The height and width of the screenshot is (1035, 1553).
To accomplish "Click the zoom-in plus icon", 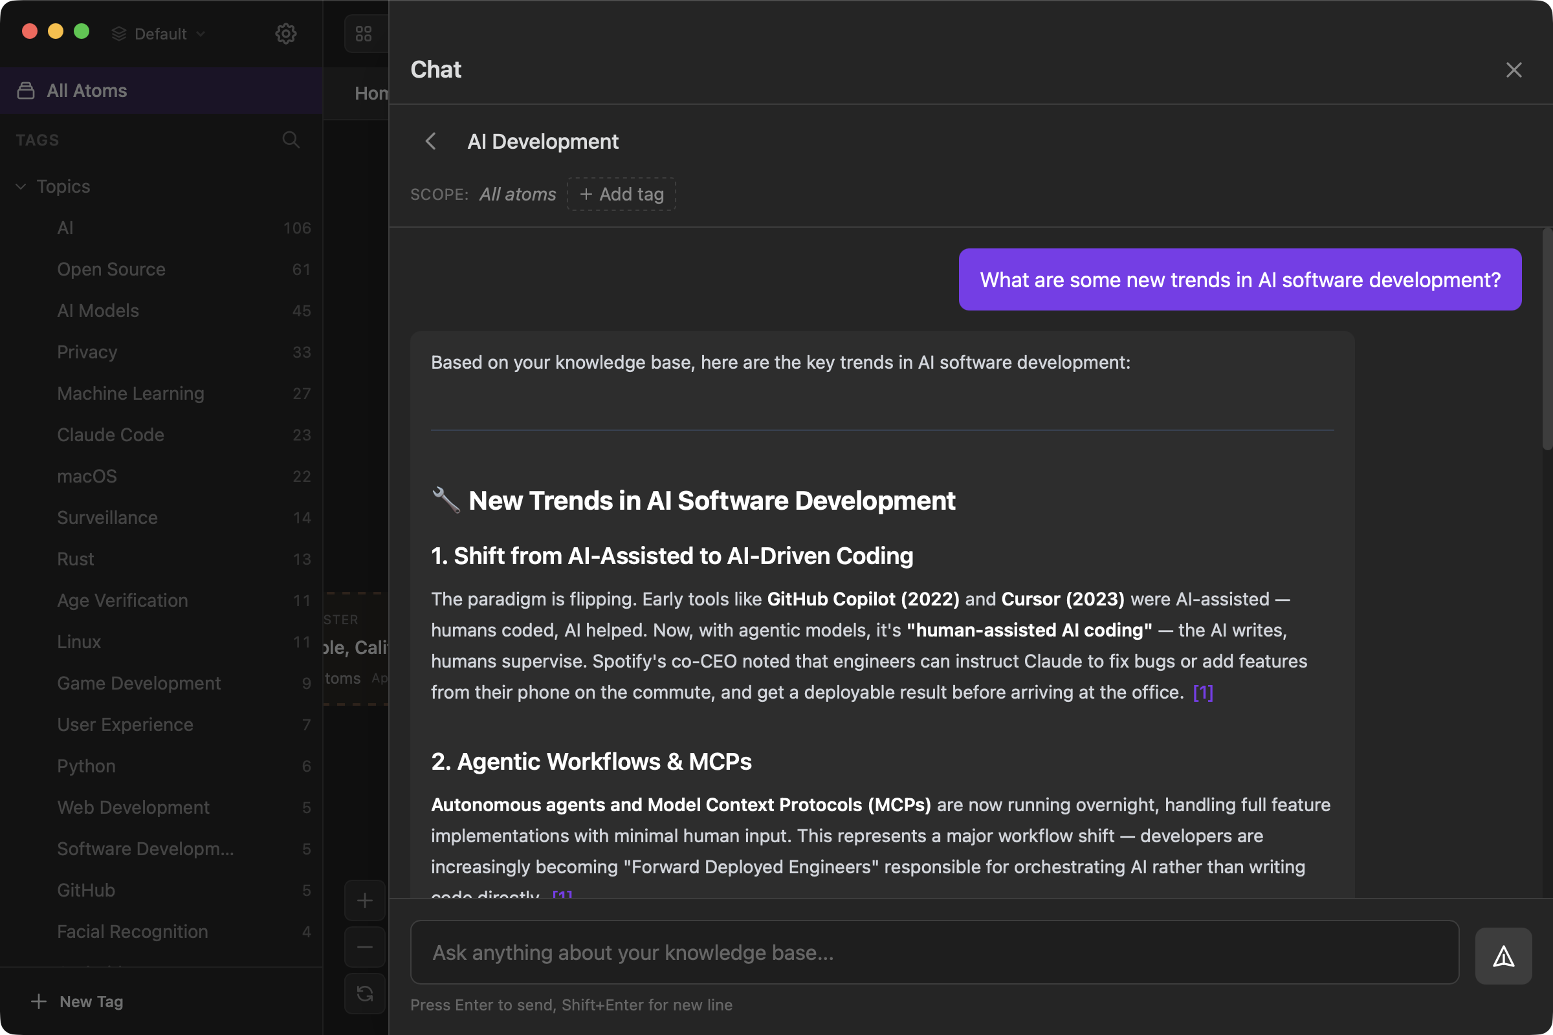I will (364, 900).
